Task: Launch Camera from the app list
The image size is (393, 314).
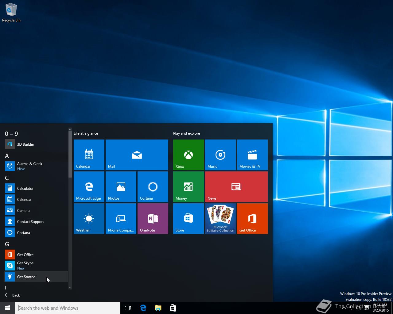Action: (x=36, y=210)
